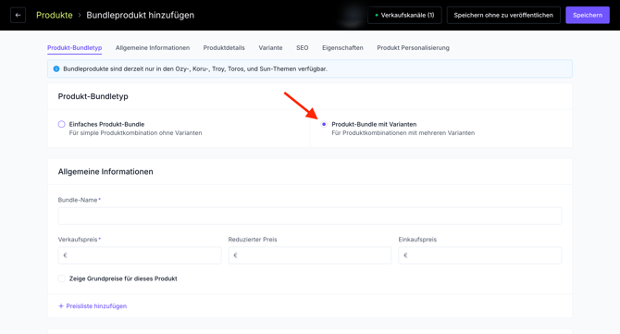Click the purple Speichern button
Image resolution: width=620 pixels, height=334 pixels.
pos(588,15)
